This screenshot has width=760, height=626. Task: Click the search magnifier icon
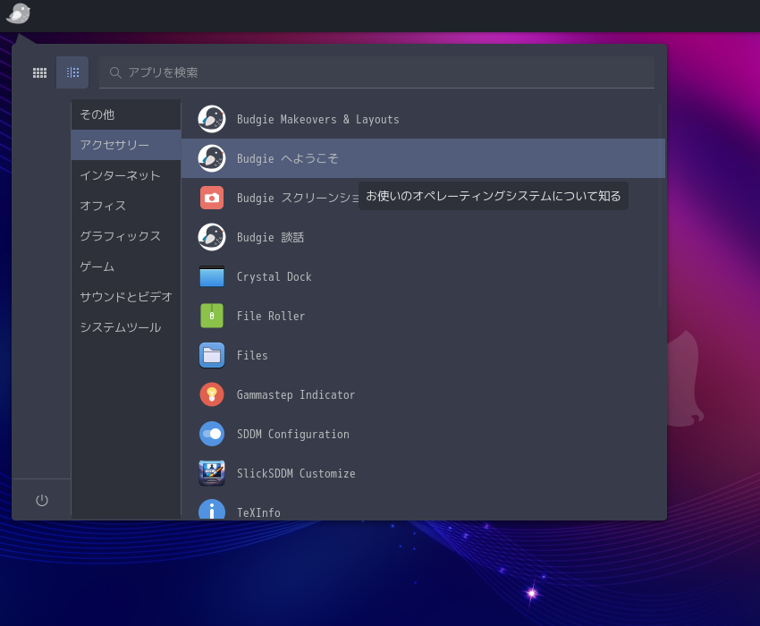115,72
